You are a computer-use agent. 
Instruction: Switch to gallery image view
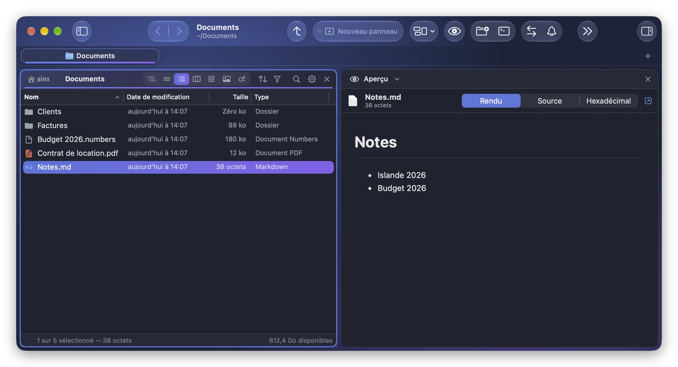click(x=226, y=79)
